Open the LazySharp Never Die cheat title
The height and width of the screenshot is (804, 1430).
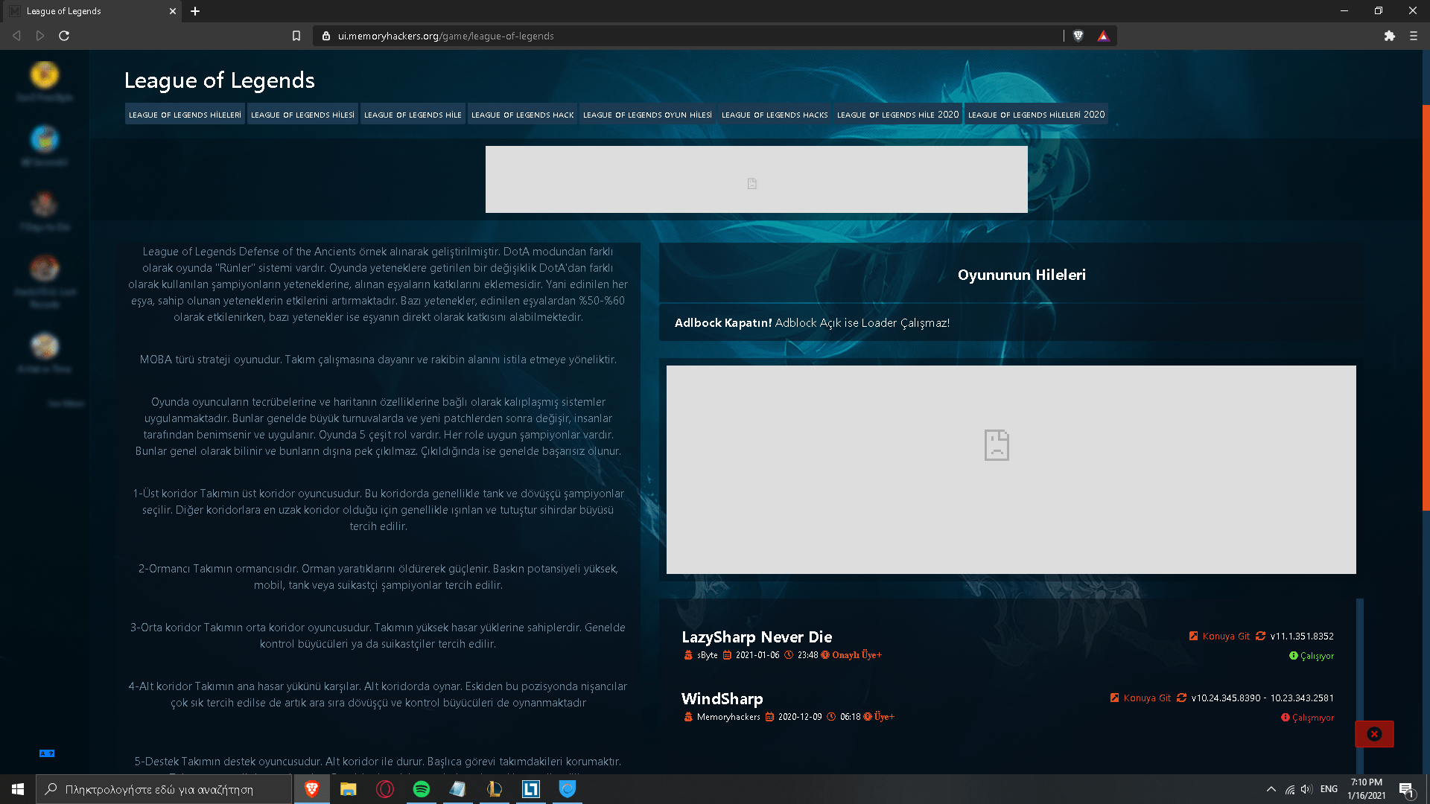pyautogui.click(x=757, y=637)
